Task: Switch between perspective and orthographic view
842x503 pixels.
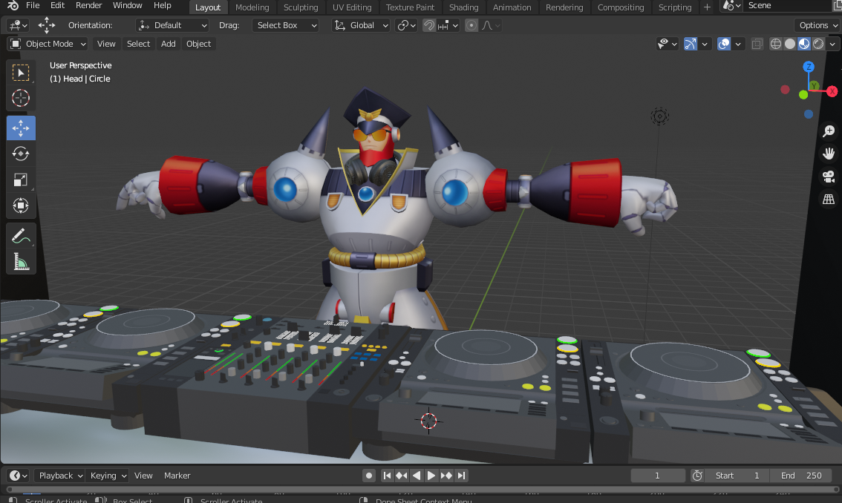Action: 829,200
